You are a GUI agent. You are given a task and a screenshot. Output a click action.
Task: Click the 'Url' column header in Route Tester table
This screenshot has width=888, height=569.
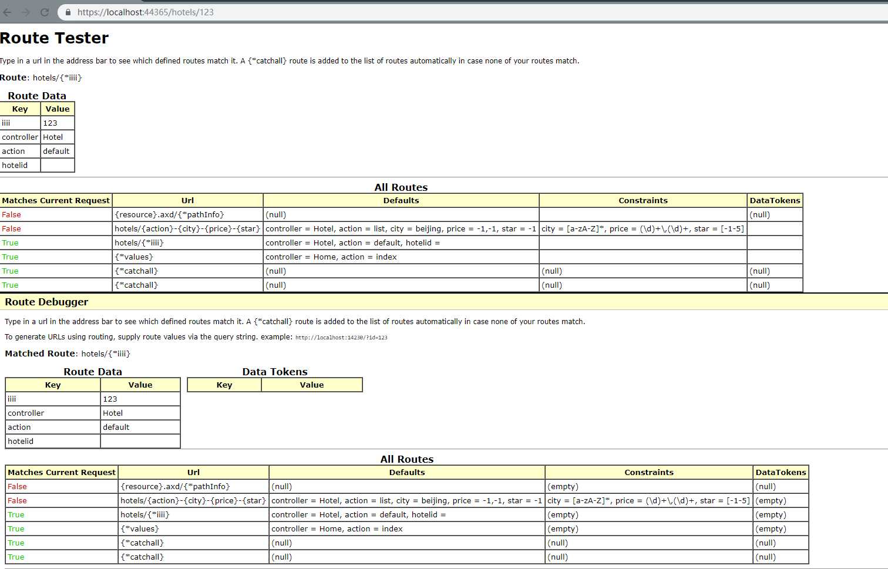[187, 200]
